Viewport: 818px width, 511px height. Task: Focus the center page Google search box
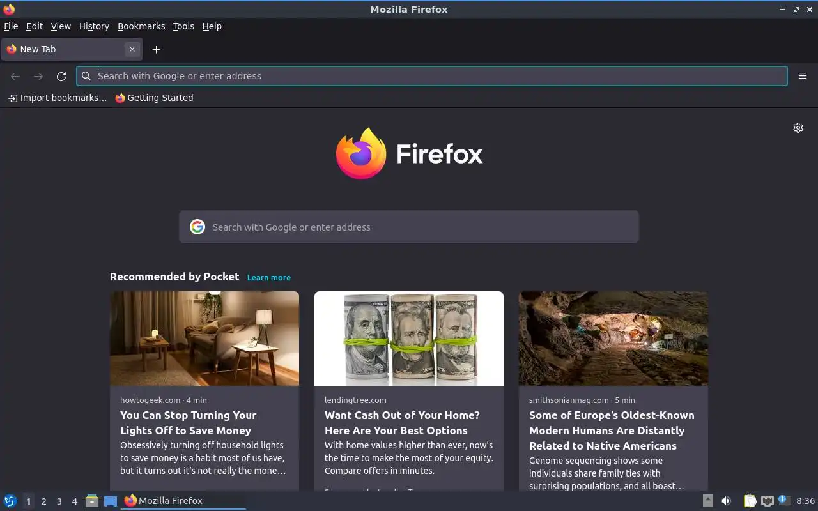[409, 227]
